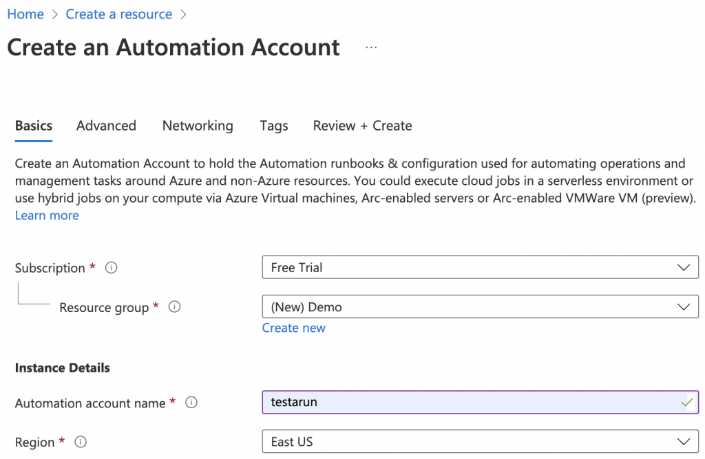Click the green validation checkmark icon
The height and width of the screenshot is (459, 705).
(x=686, y=403)
